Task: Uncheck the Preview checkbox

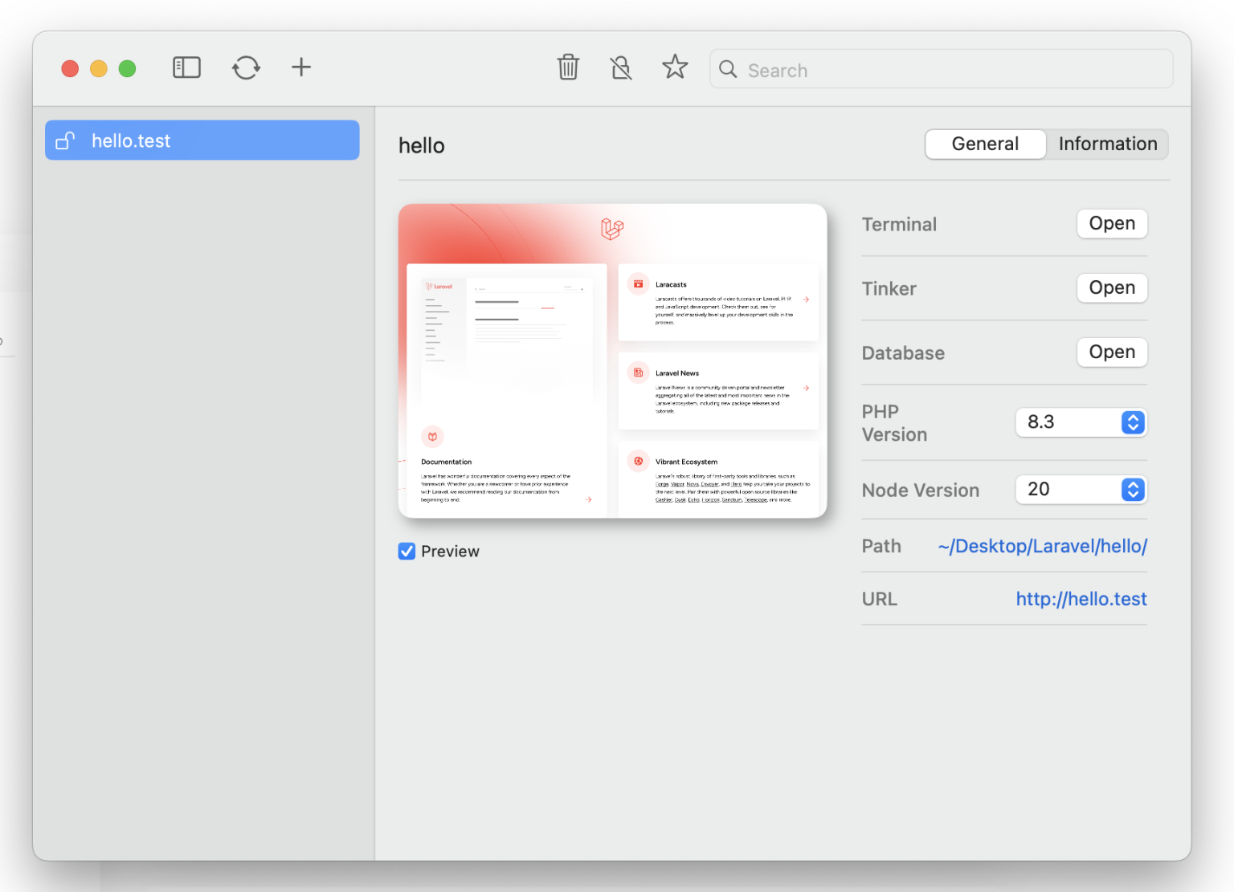Action: pos(407,552)
